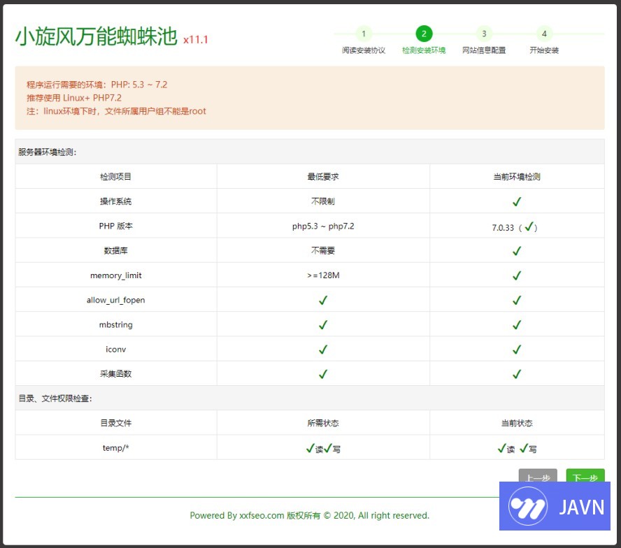621x548 pixels.
Task: Click the current-environment checkmark for memory_limit
Action: point(517,275)
